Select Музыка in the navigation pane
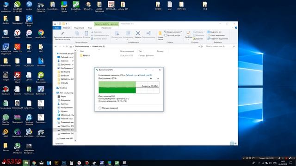This screenshot has width=296, height=166. point(62,111)
